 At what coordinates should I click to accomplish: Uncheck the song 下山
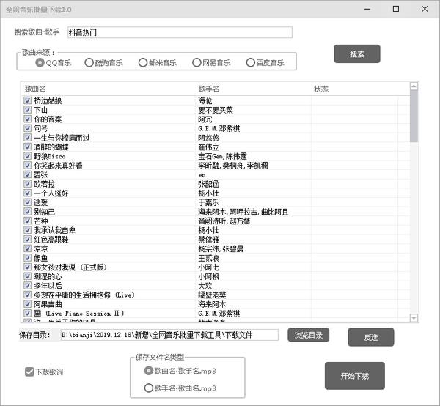27,110
